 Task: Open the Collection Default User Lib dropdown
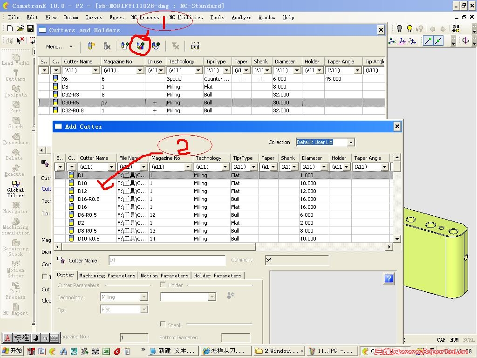pos(351,142)
